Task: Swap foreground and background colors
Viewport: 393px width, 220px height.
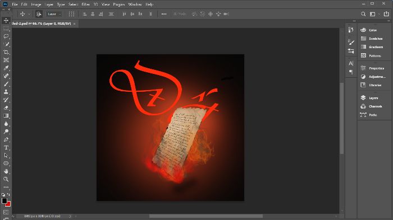Action: [x=8, y=194]
